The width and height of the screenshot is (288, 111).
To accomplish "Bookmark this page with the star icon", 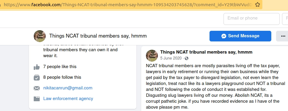I will tap(258, 4).
